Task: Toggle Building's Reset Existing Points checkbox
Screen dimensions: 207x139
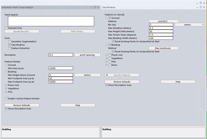Action: (x=113, y=51)
